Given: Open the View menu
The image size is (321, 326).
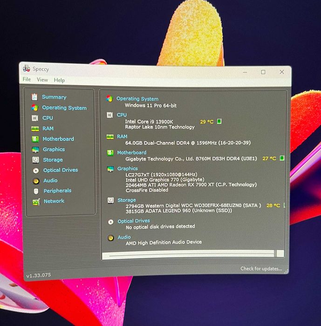Looking at the screenshot, I should pyautogui.click(x=42, y=80).
